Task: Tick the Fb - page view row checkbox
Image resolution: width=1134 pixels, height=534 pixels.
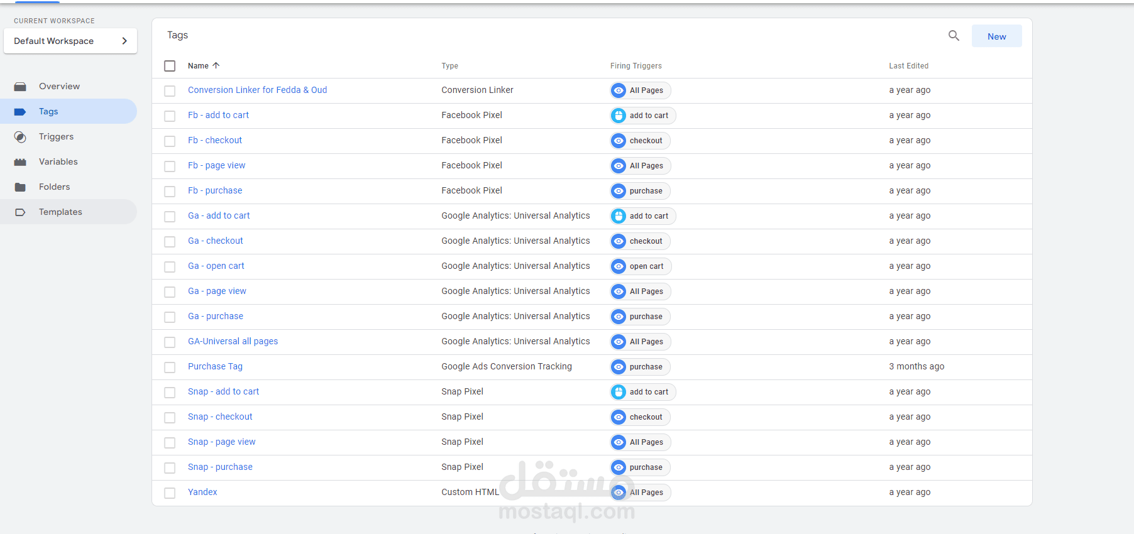Action: point(170,166)
